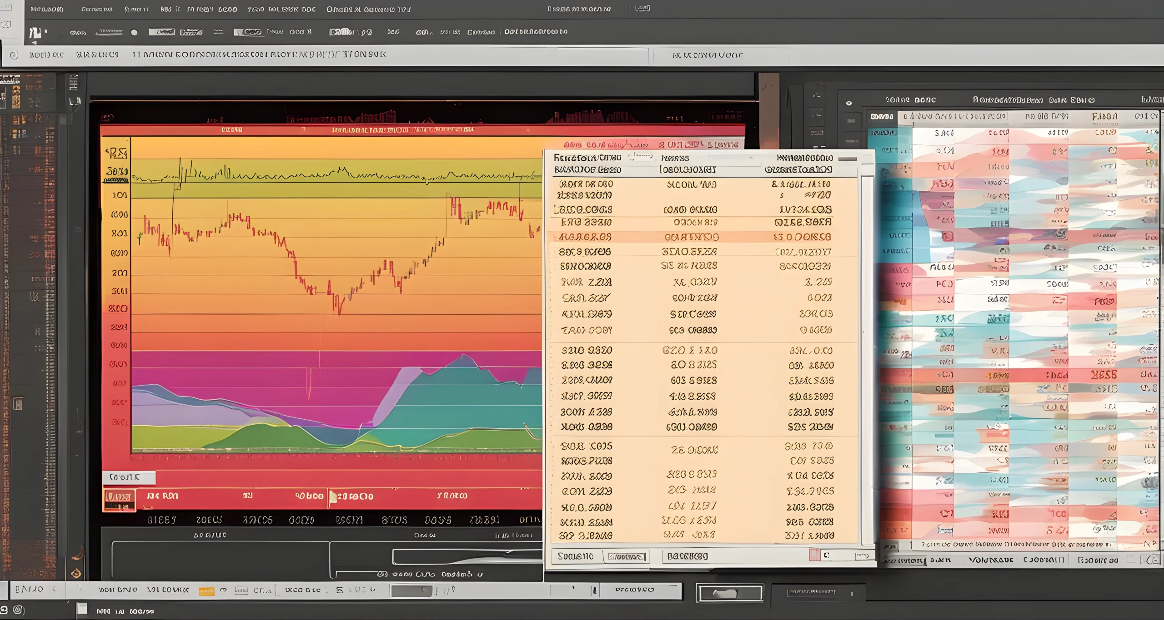Click the short dashes icon in the dark toolbar
Viewport: 1164px width, 620px height.
(218, 32)
